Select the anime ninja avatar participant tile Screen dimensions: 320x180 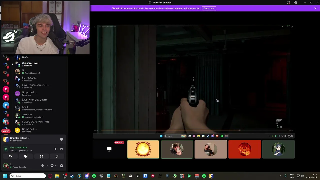coord(278,149)
